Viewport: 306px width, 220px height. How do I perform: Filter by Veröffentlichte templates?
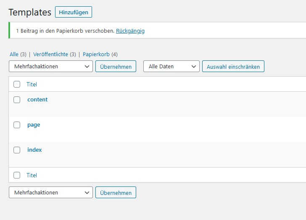click(50, 54)
